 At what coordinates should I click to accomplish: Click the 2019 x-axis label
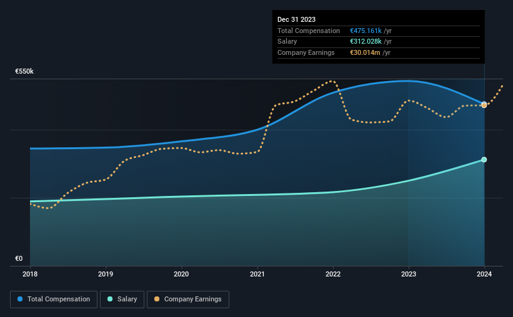coord(106,274)
